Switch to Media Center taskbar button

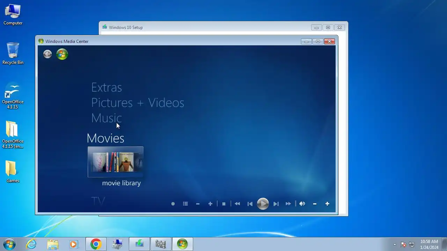click(182, 244)
